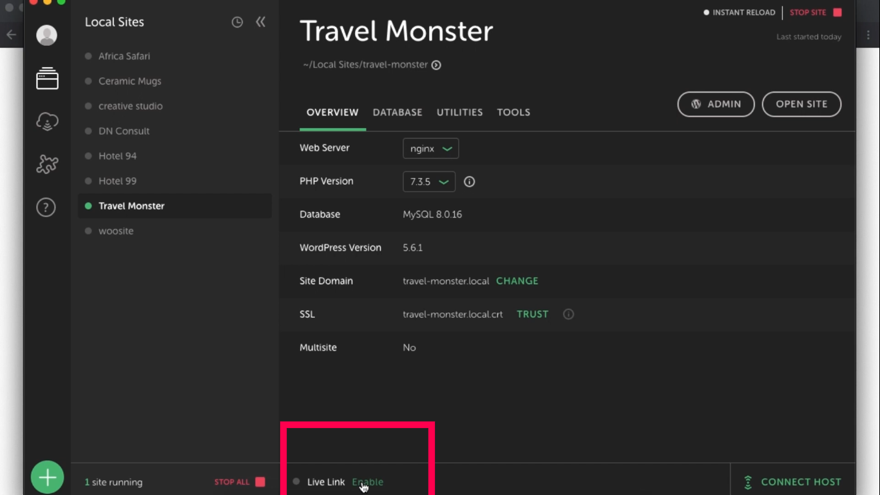Click the Live Link status dot
This screenshot has width=880, height=495.
pos(296,481)
